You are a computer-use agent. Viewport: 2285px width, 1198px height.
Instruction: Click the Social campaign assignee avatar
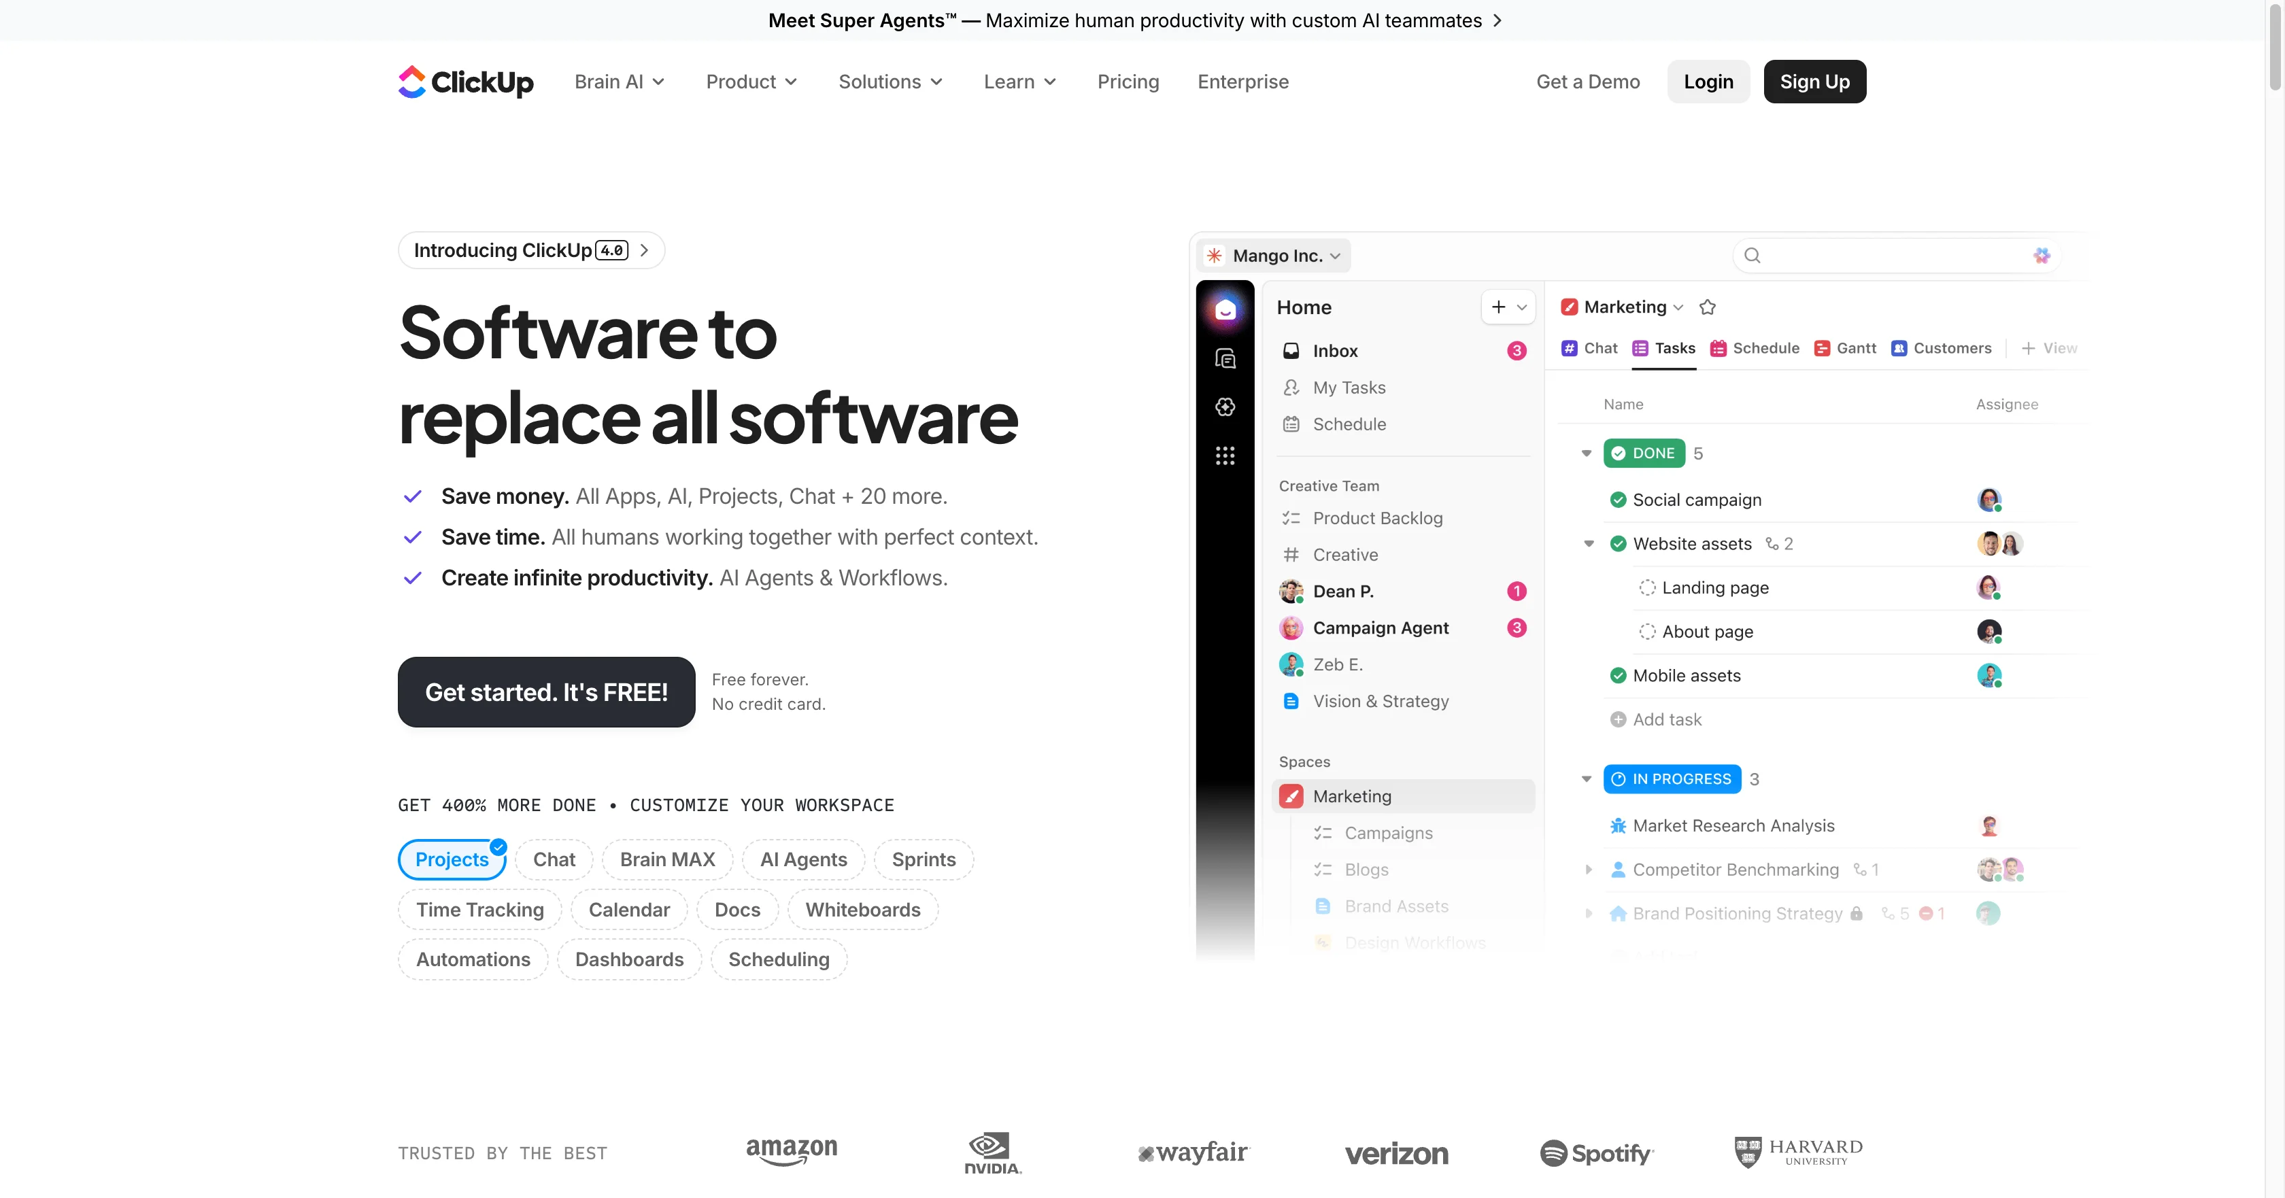tap(1988, 500)
